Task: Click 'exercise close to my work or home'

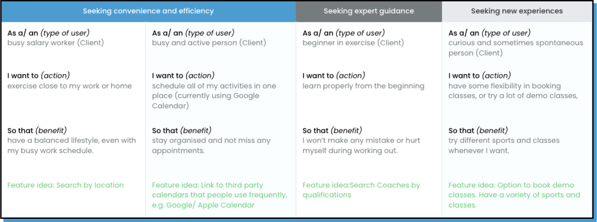Action: click(x=69, y=86)
